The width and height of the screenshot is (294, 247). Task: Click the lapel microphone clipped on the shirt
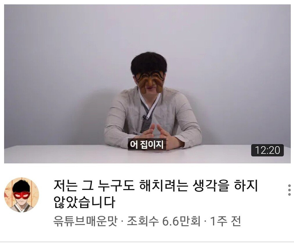[145, 118]
